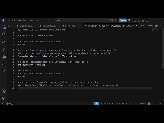Screen dimensions: 164x123
Task: Click the VS Code logo icon
Action: (3, 20)
